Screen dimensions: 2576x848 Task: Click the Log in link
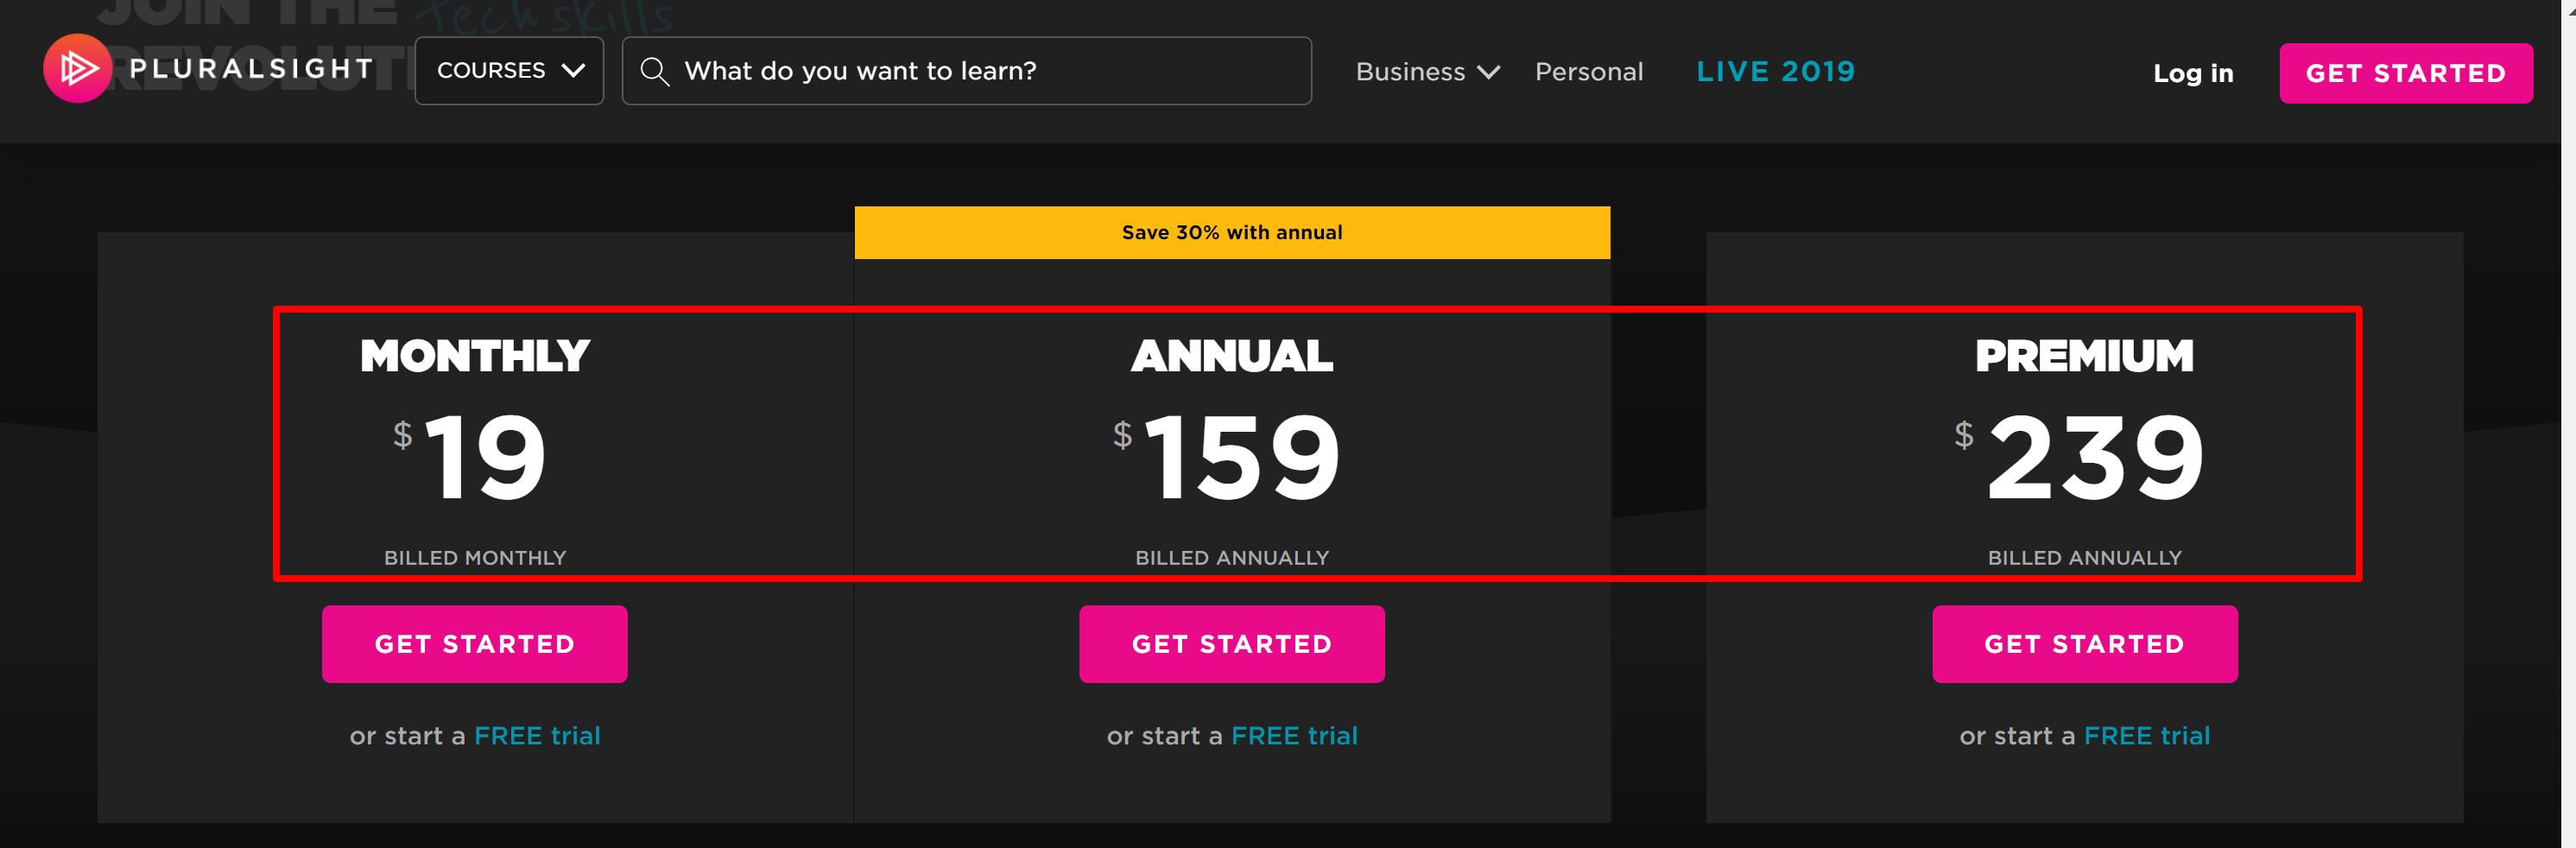tap(2192, 73)
